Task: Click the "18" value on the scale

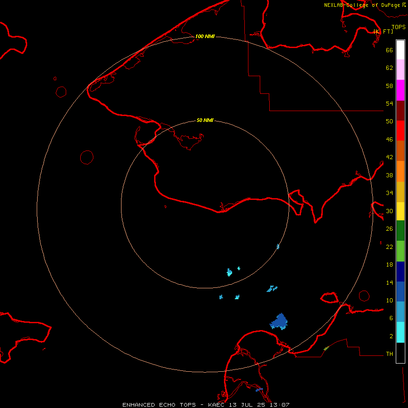Action: [x=389, y=265]
